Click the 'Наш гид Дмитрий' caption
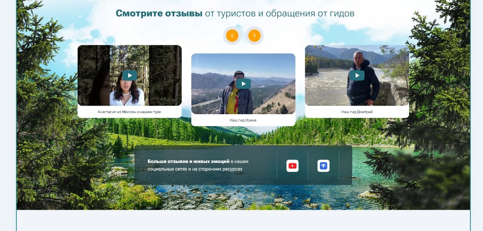This screenshot has width=483, height=231. pyautogui.click(x=357, y=112)
